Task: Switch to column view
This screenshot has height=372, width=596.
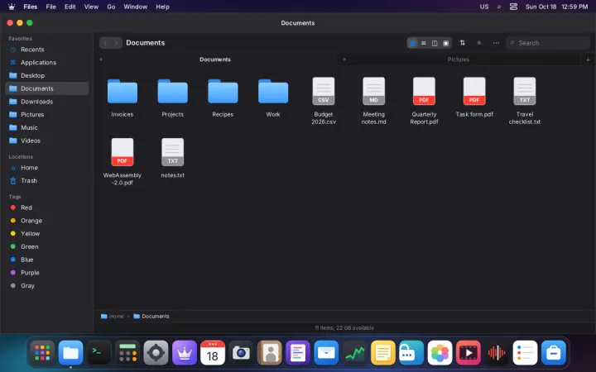Action: click(x=435, y=43)
